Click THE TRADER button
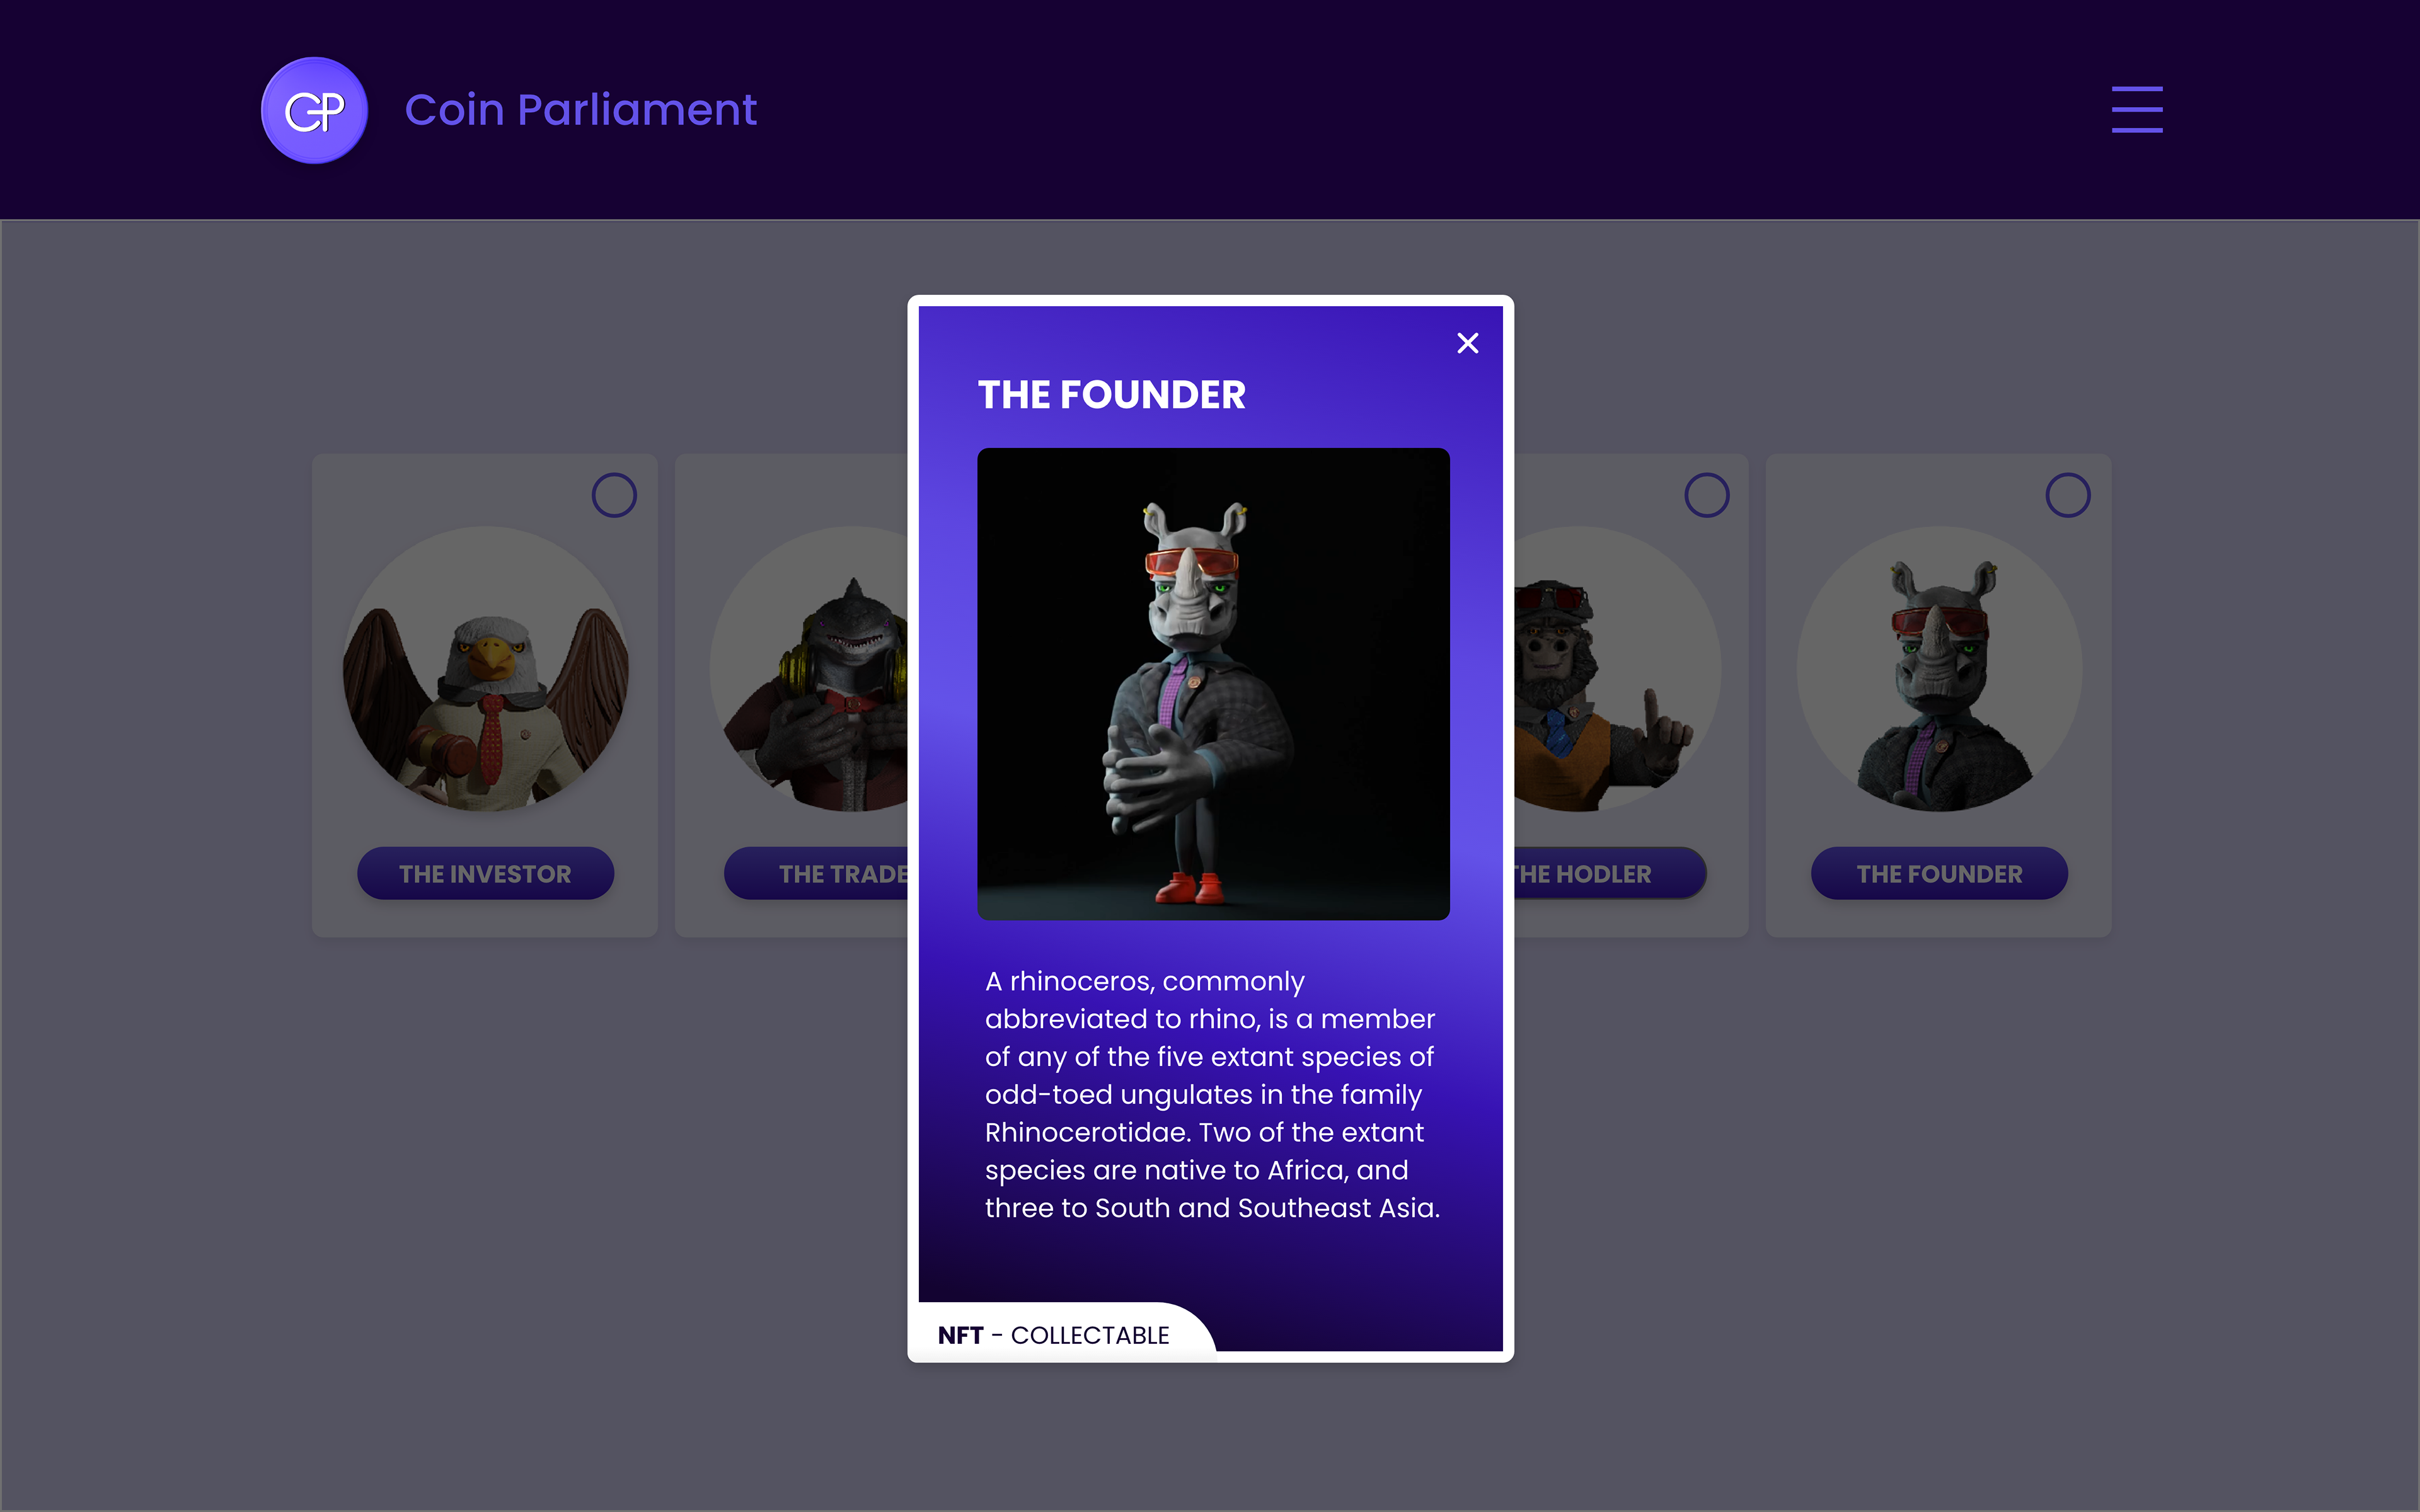Screen dimensions: 2420x1512 [x=816, y=873]
